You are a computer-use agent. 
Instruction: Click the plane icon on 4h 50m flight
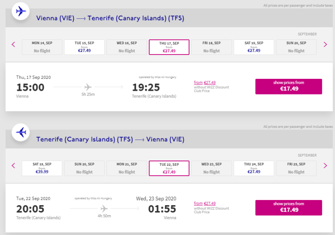[104, 208]
